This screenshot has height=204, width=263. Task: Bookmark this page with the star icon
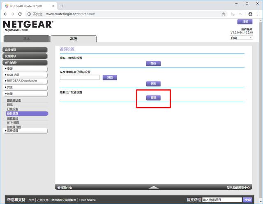coord(224,14)
